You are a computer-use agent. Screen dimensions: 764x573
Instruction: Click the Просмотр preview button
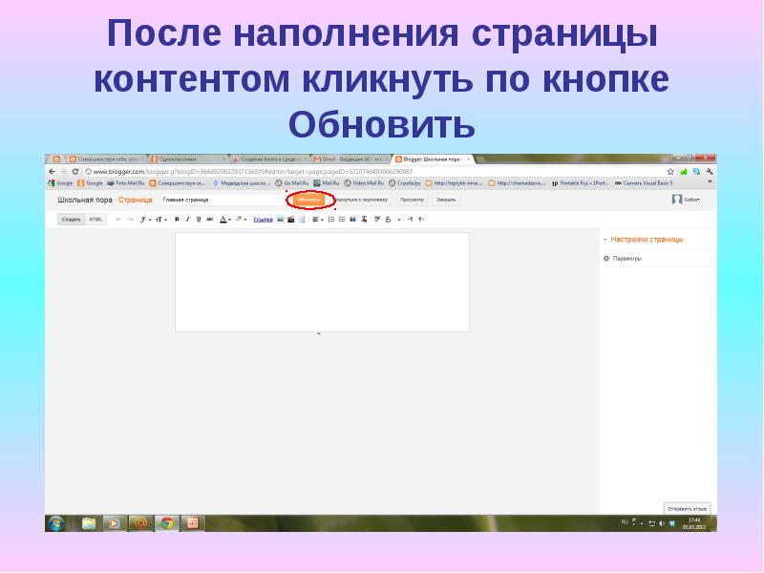[412, 200]
